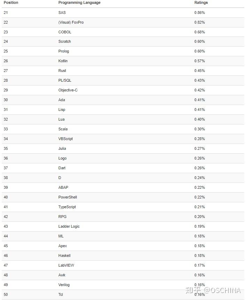Click the Ratings column header
Viewport: 247px width, 300px height.
201,2
